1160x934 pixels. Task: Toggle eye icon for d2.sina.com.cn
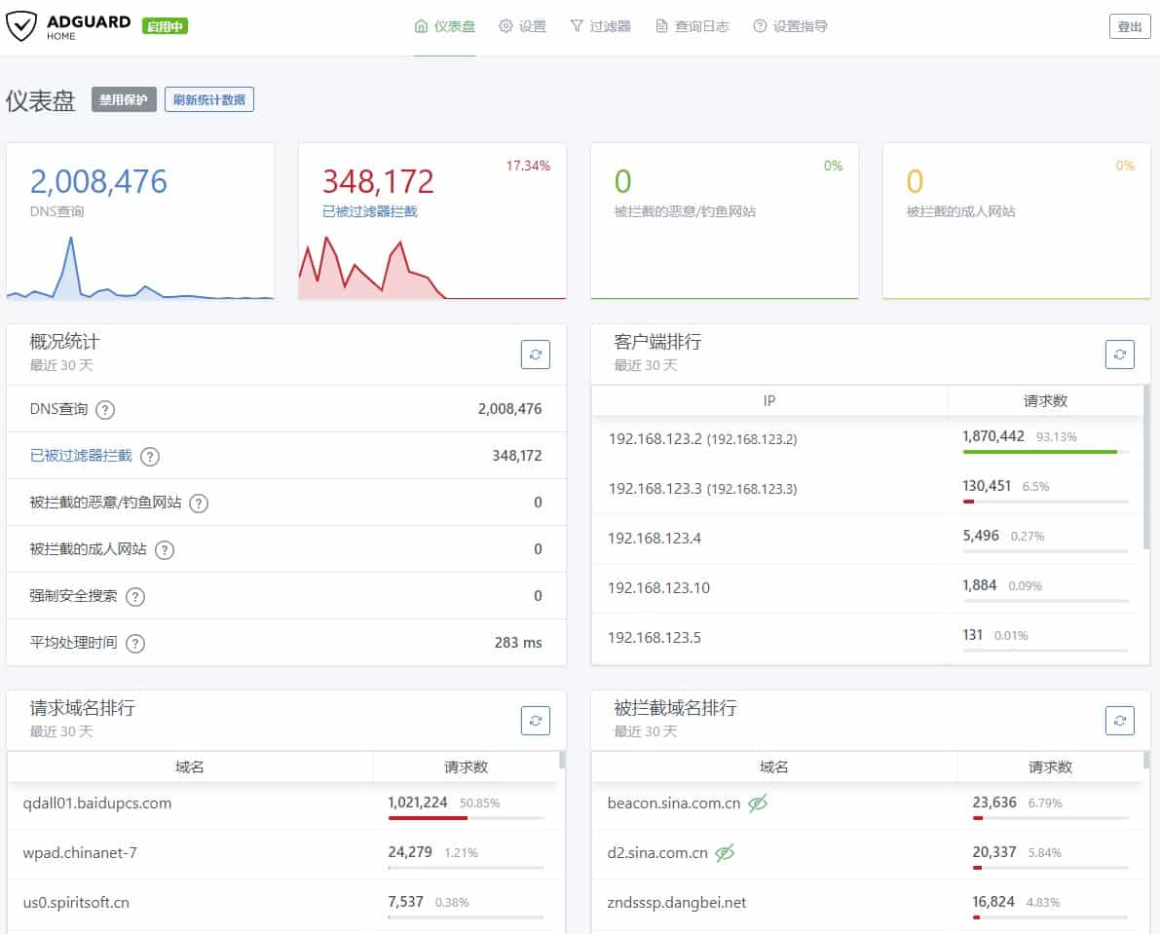click(725, 853)
